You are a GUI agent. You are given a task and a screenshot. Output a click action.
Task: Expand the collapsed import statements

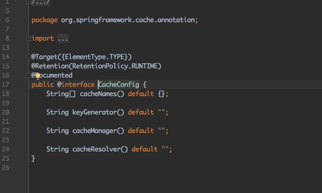[x=28, y=39]
